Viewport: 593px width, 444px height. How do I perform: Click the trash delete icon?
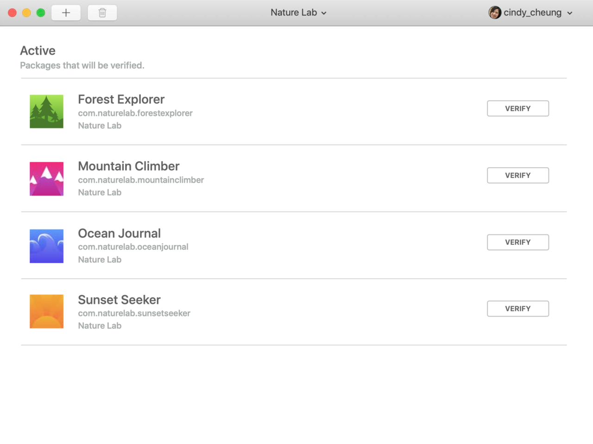tap(102, 13)
